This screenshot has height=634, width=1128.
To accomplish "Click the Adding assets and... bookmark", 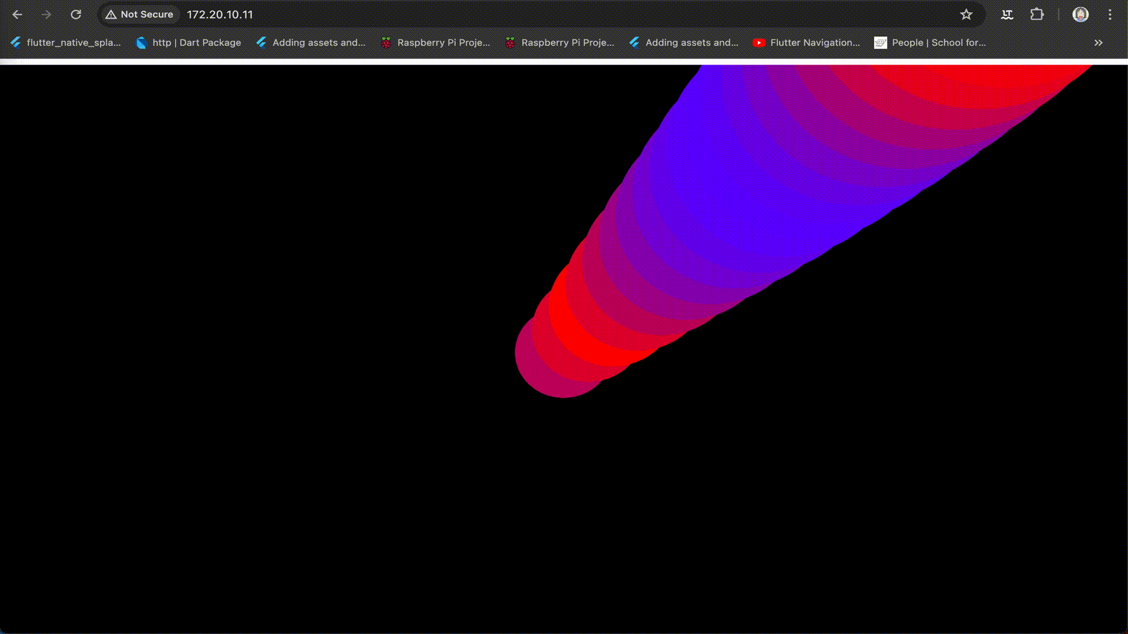I will (x=318, y=43).
